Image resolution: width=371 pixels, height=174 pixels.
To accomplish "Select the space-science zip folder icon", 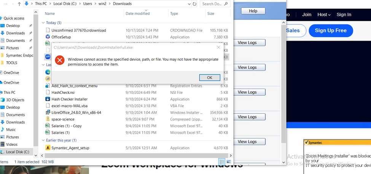I will (x=48, y=119).
